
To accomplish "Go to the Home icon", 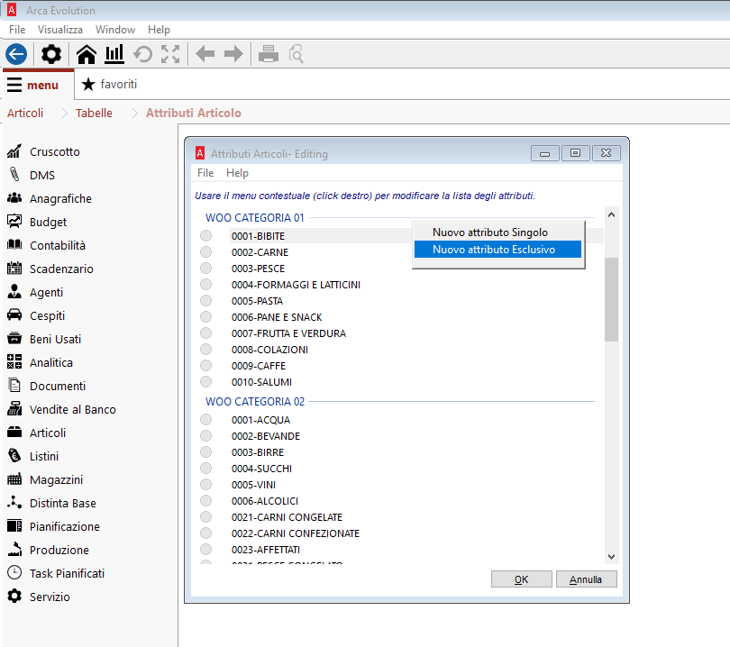I will pos(87,54).
